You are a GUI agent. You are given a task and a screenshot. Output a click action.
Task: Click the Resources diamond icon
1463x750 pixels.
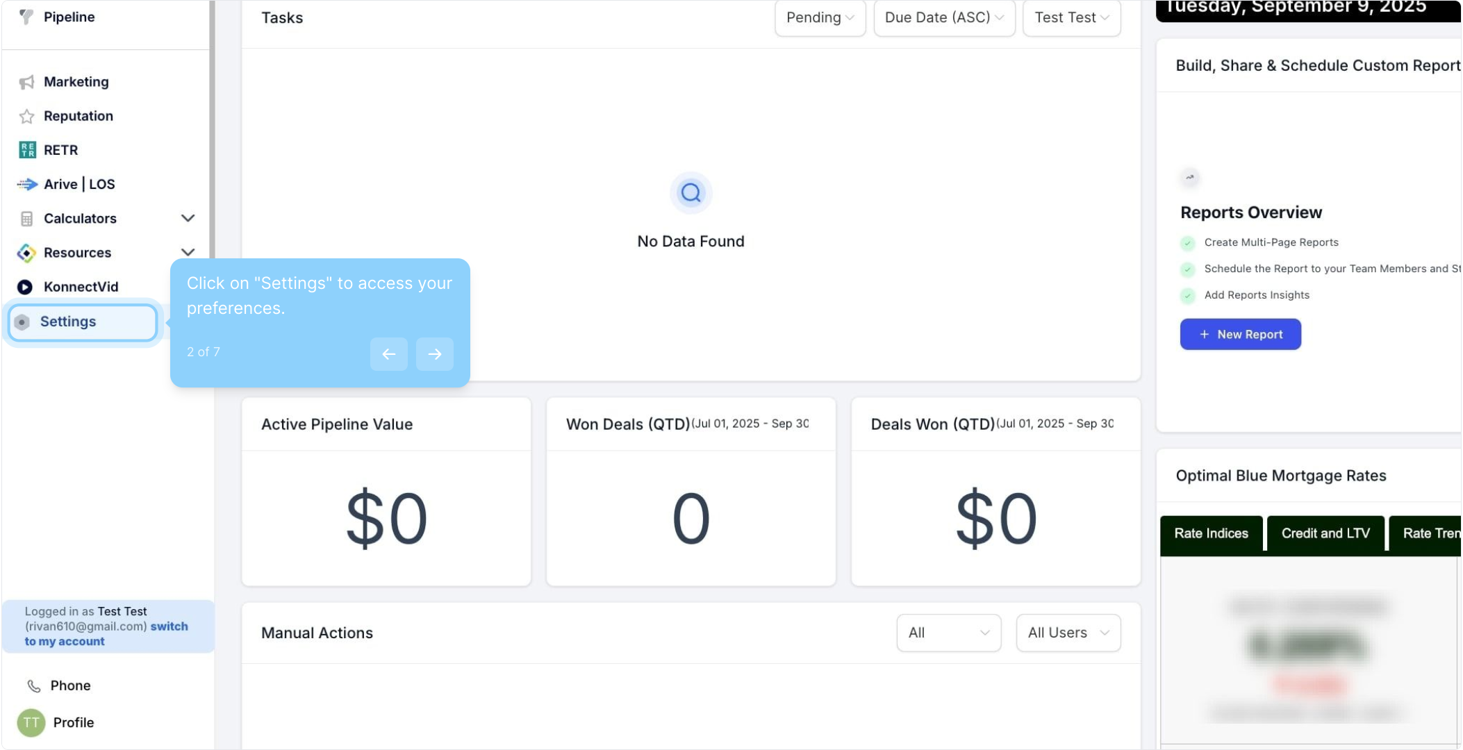point(26,253)
